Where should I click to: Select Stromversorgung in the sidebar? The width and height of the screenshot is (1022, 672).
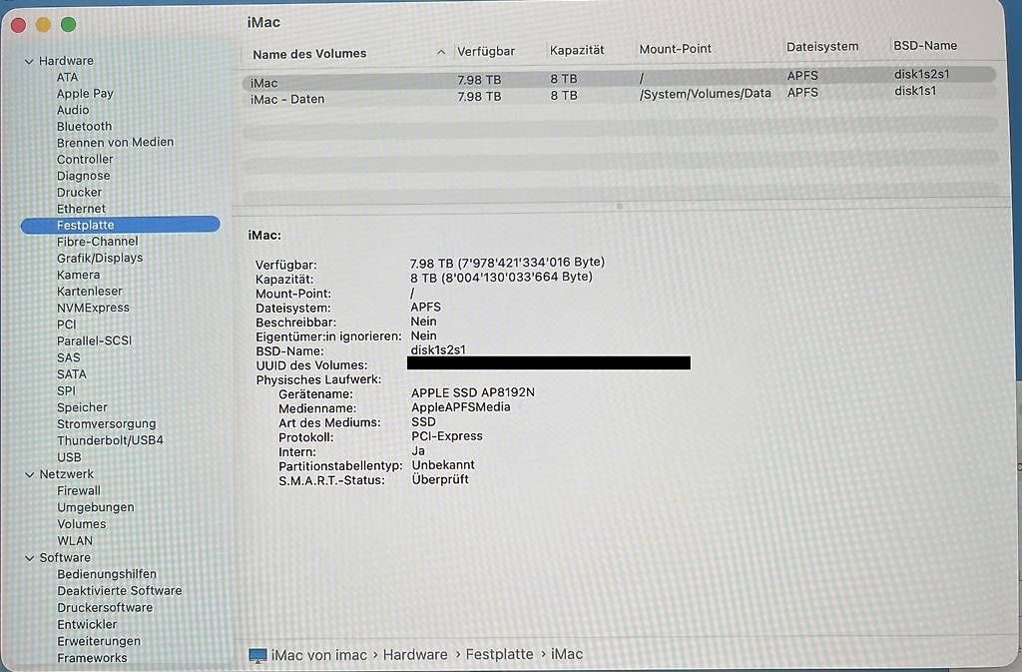(106, 423)
